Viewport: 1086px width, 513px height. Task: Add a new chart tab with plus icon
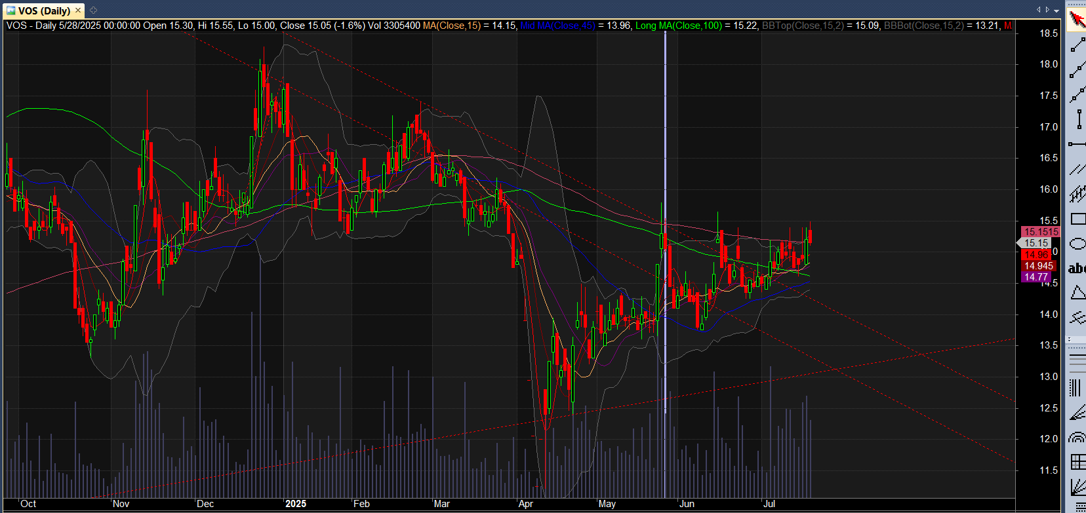(x=93, y=10)
